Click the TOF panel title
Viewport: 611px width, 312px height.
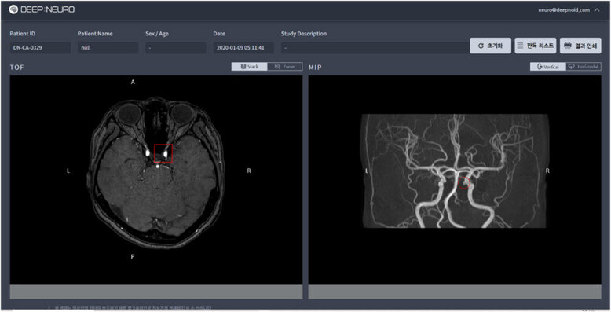[16, 68]
